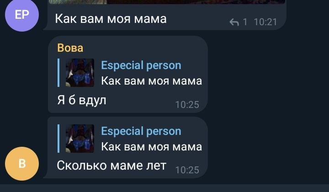Click Especial person name in first quoted reply
This screenshot has height=192, width=329.
point(141,65)
